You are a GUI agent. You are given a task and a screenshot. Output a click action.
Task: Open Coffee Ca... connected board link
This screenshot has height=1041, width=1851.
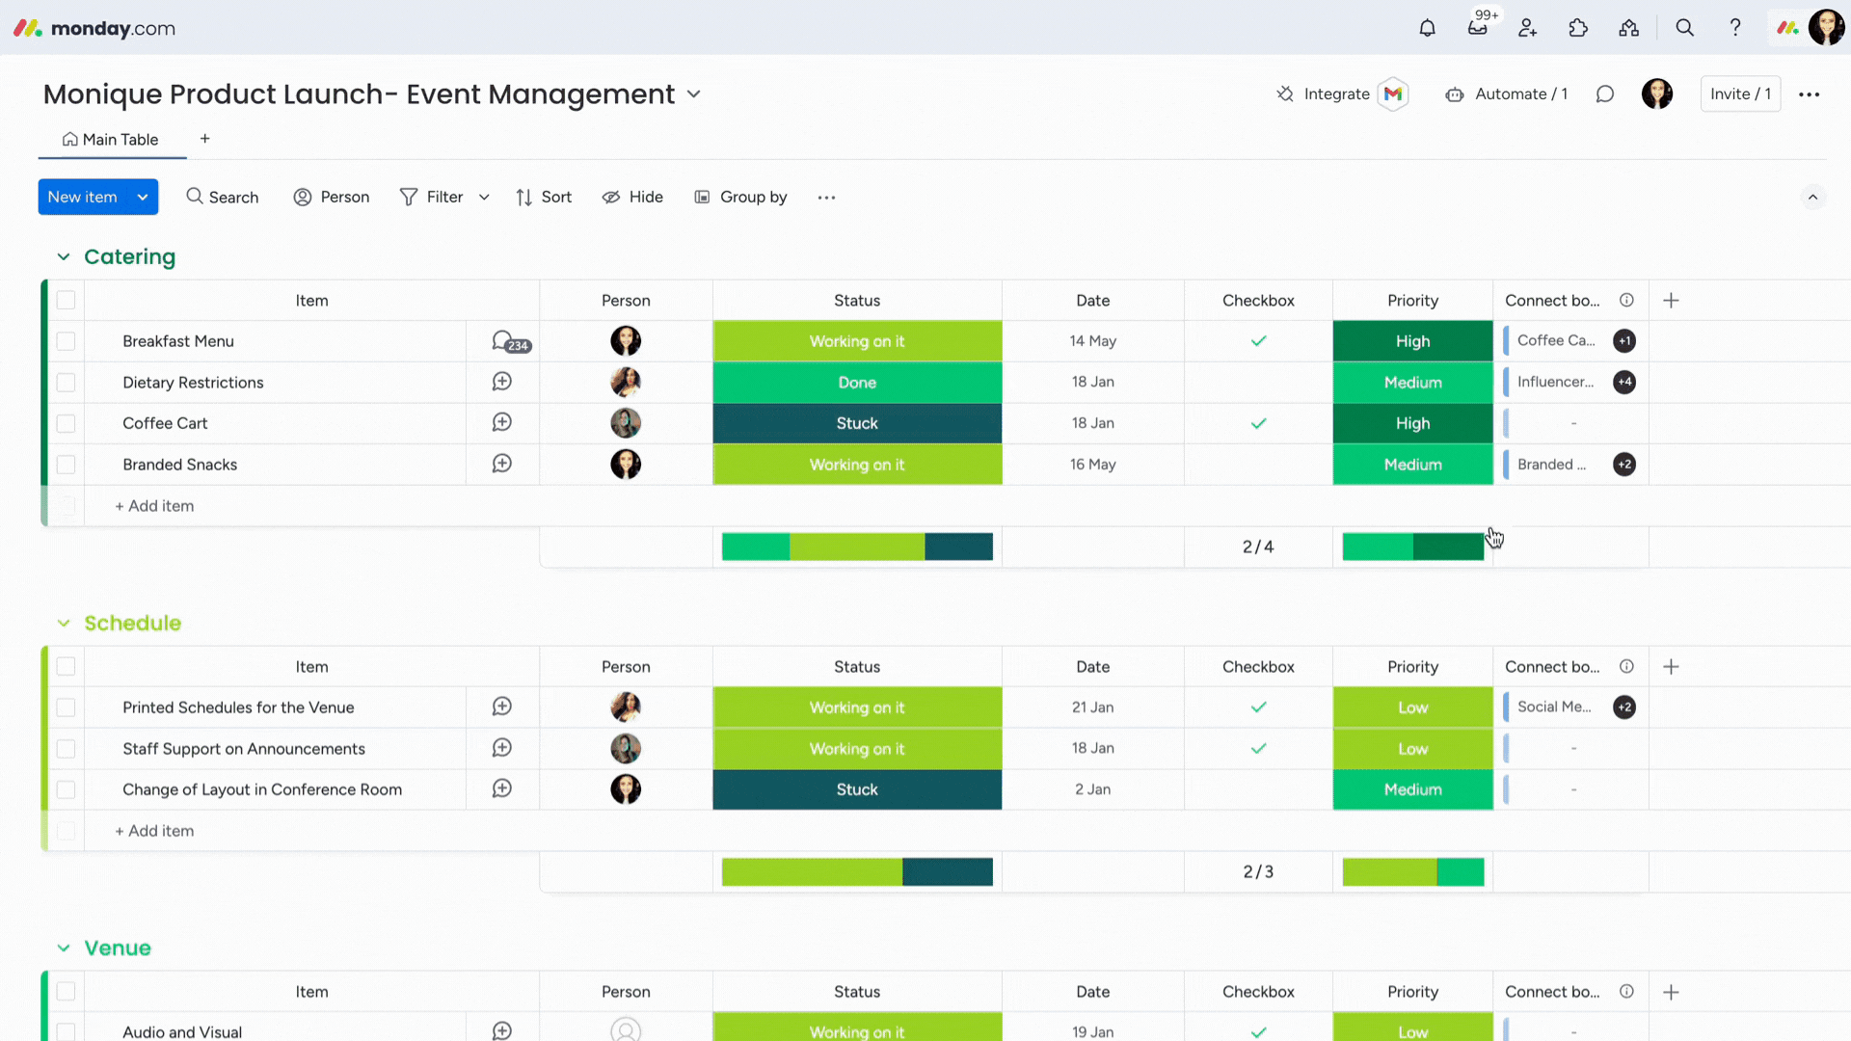(x=1555, y=340)
